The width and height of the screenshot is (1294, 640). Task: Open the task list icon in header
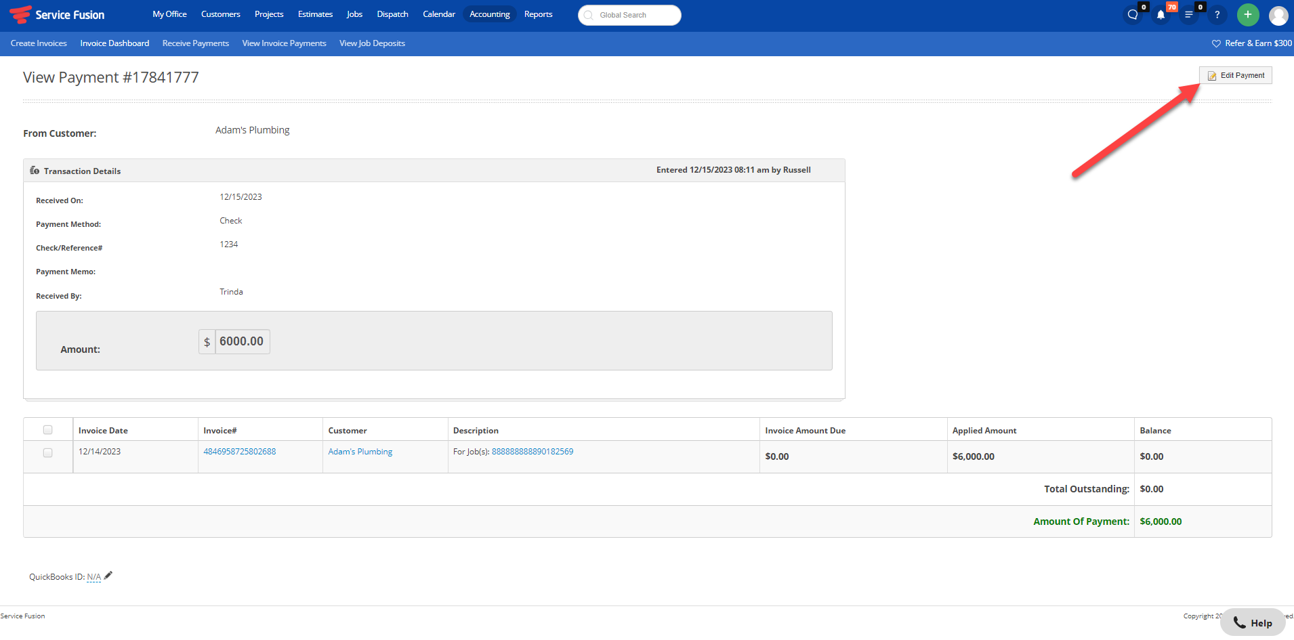click(x=1189, y=14)
